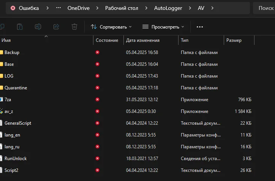Image resolution: width=275 pixels, height=181 pixels.
Task: Click sync error icon for Base
Action: coord(97,64)
